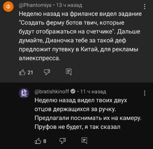This screenshot has height=149, width=153.
Task: Dislike the @Phantomiya comment
Action: (x=47, y=72)
